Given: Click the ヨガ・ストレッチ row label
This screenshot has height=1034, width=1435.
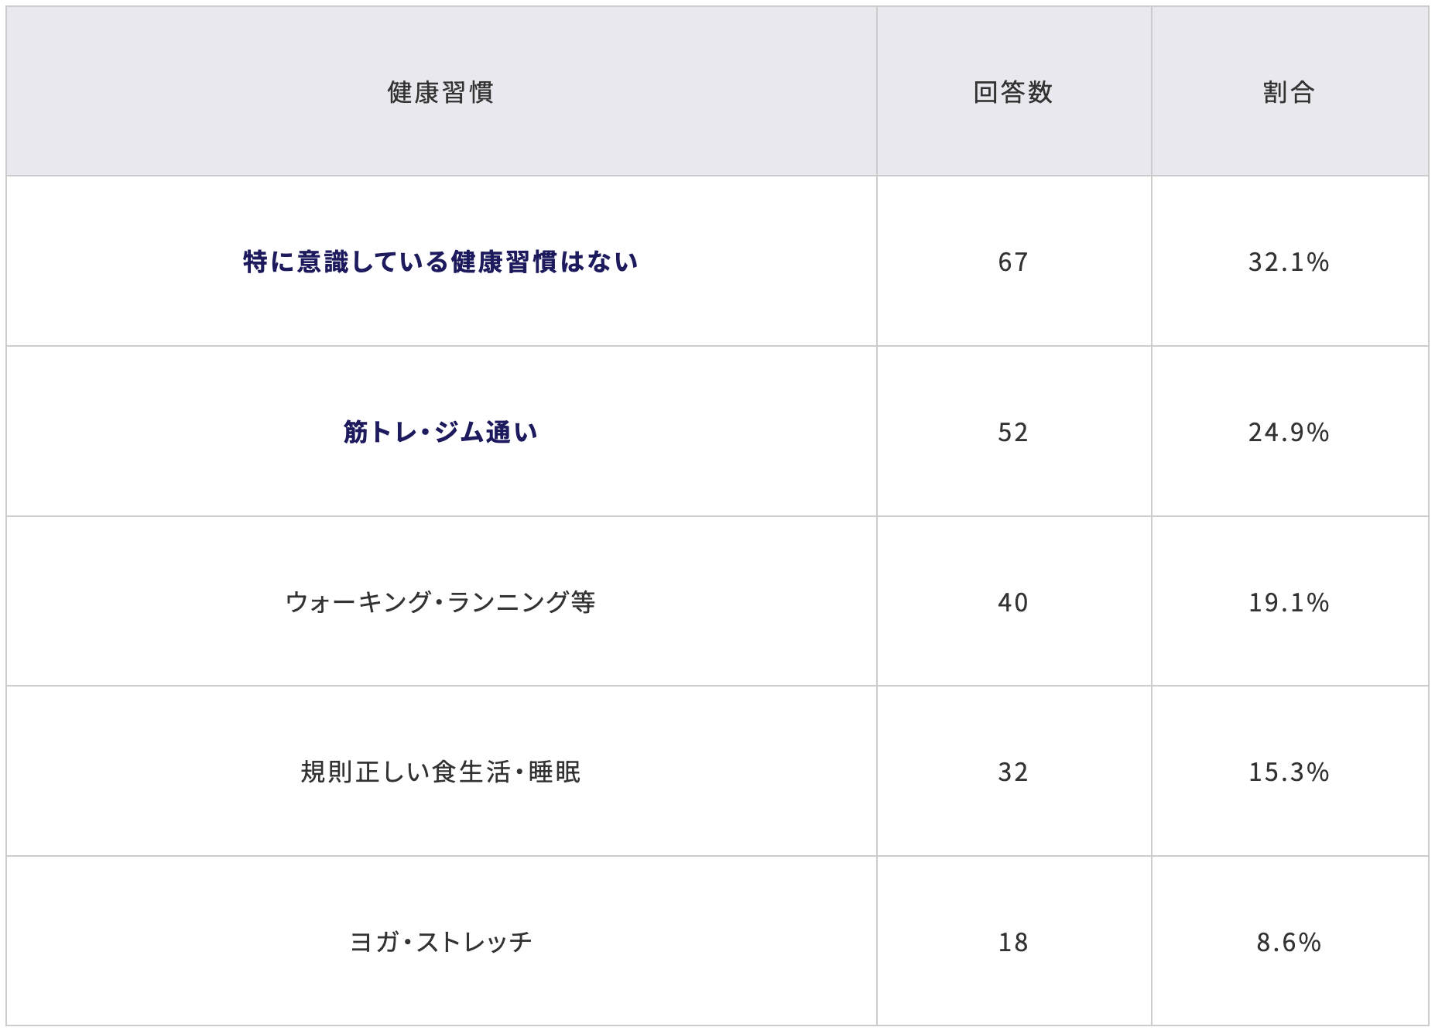Looking at the screenshot, I should (440, 942).
